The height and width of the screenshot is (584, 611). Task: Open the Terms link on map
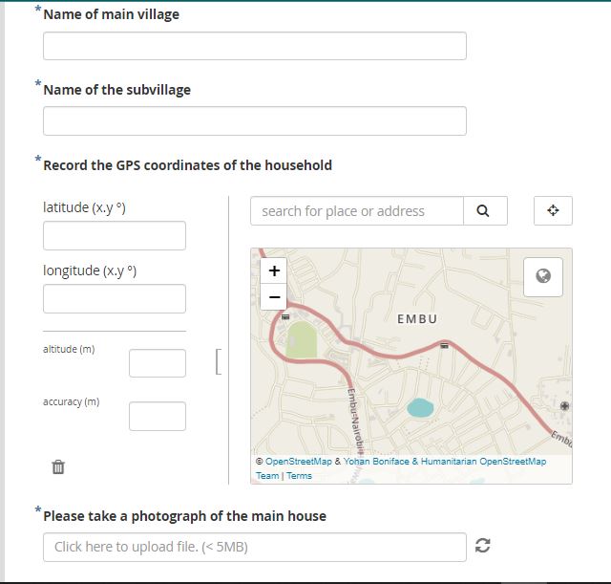(x=299, y=476)
